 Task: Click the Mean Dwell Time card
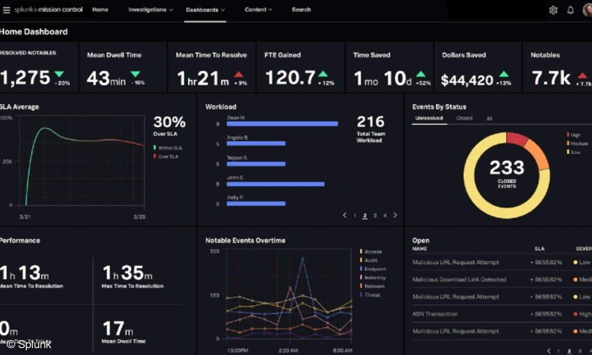tap(122, 67)
